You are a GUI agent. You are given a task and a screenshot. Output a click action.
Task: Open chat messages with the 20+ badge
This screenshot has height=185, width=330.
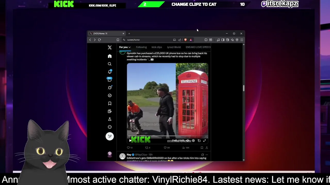tap(110, 80)
